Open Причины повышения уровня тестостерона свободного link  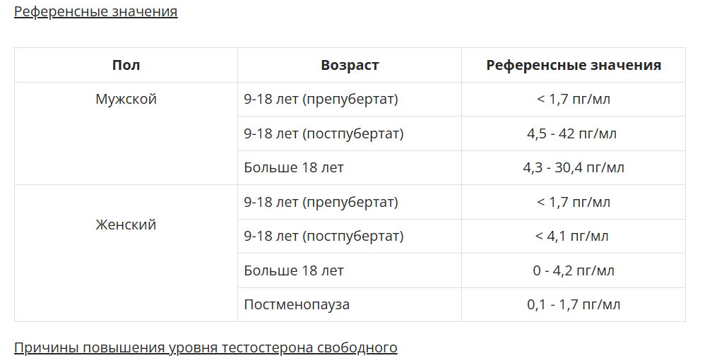(206, 347)
